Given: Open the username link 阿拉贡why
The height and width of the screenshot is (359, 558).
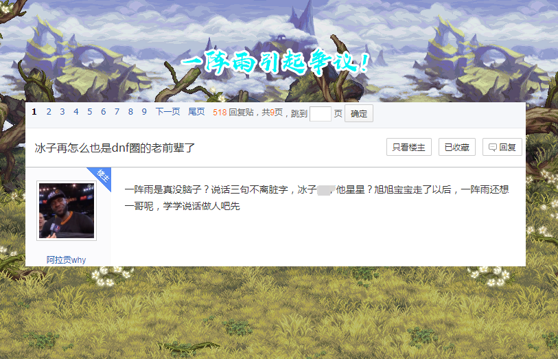Looking at the screenshot, I should click(x=66, y=260).
